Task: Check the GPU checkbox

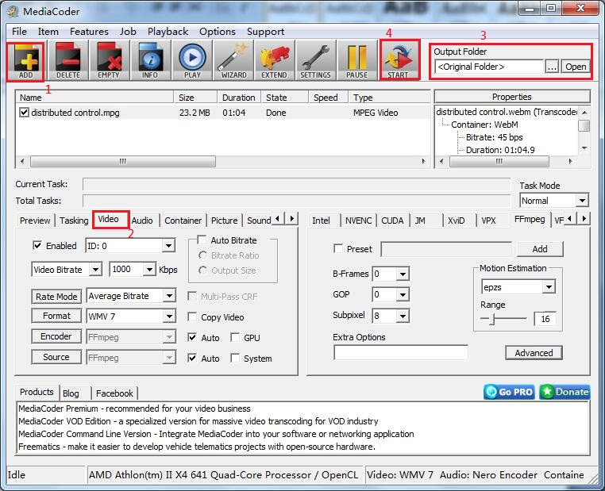Action: pos(235,338)
